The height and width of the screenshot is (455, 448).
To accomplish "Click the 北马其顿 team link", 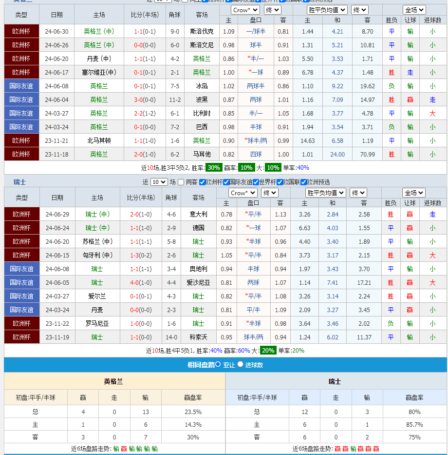I will click(99, 140).
